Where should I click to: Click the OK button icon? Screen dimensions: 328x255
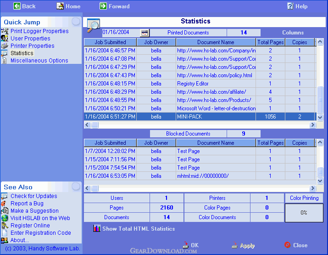point(185,245)
